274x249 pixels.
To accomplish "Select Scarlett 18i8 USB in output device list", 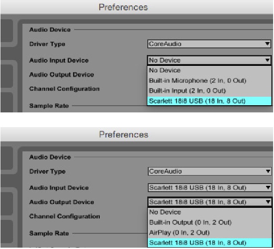I will pos(209,243).
